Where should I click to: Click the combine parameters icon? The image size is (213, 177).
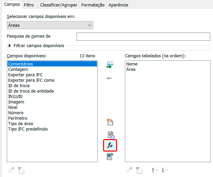tap(110, 157)
